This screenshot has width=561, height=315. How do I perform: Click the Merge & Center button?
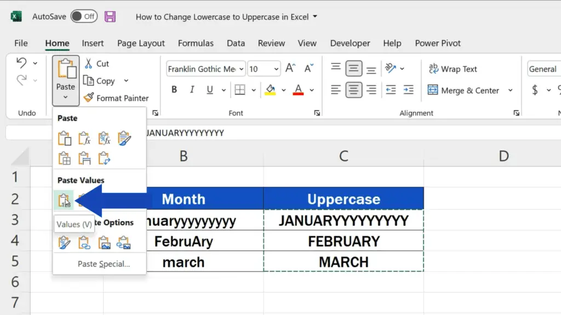(463, 90)
